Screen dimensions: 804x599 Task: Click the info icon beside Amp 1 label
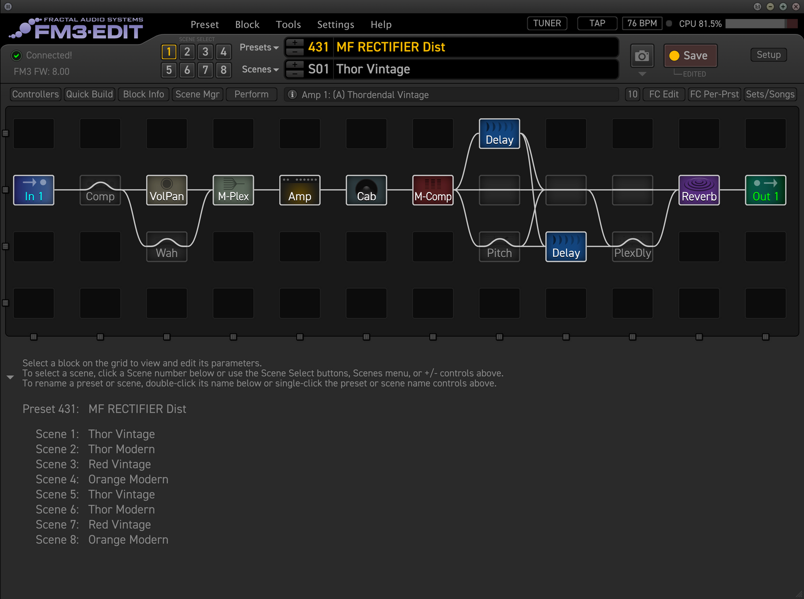pos(292,95)
